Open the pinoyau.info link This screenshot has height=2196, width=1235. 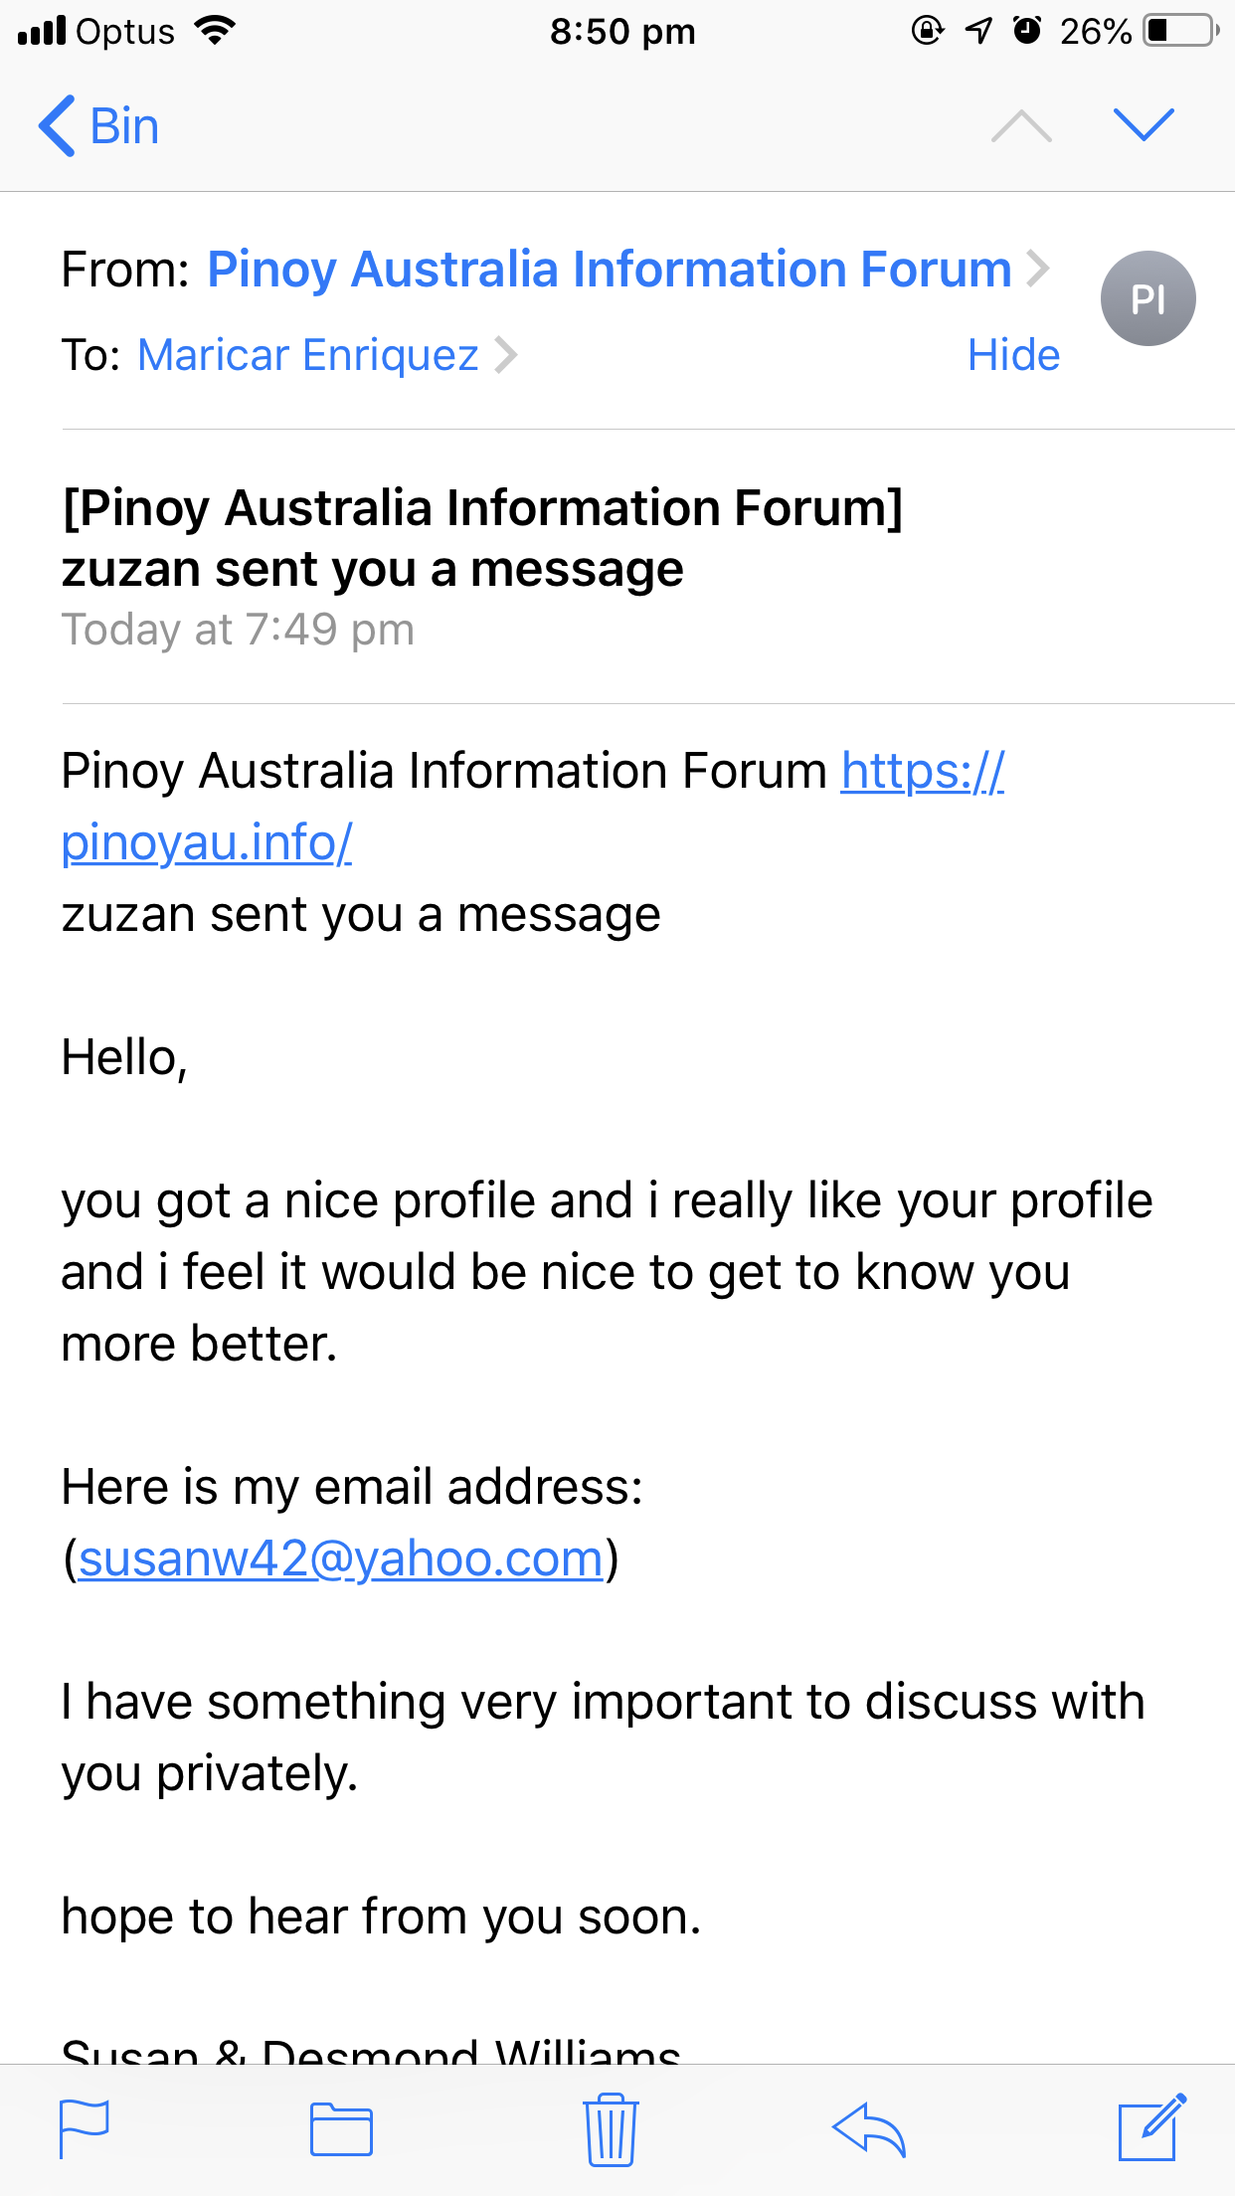(207, 842)
